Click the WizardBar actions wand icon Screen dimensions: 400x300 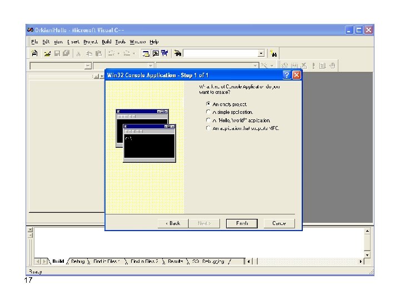(x=264, y=66)
